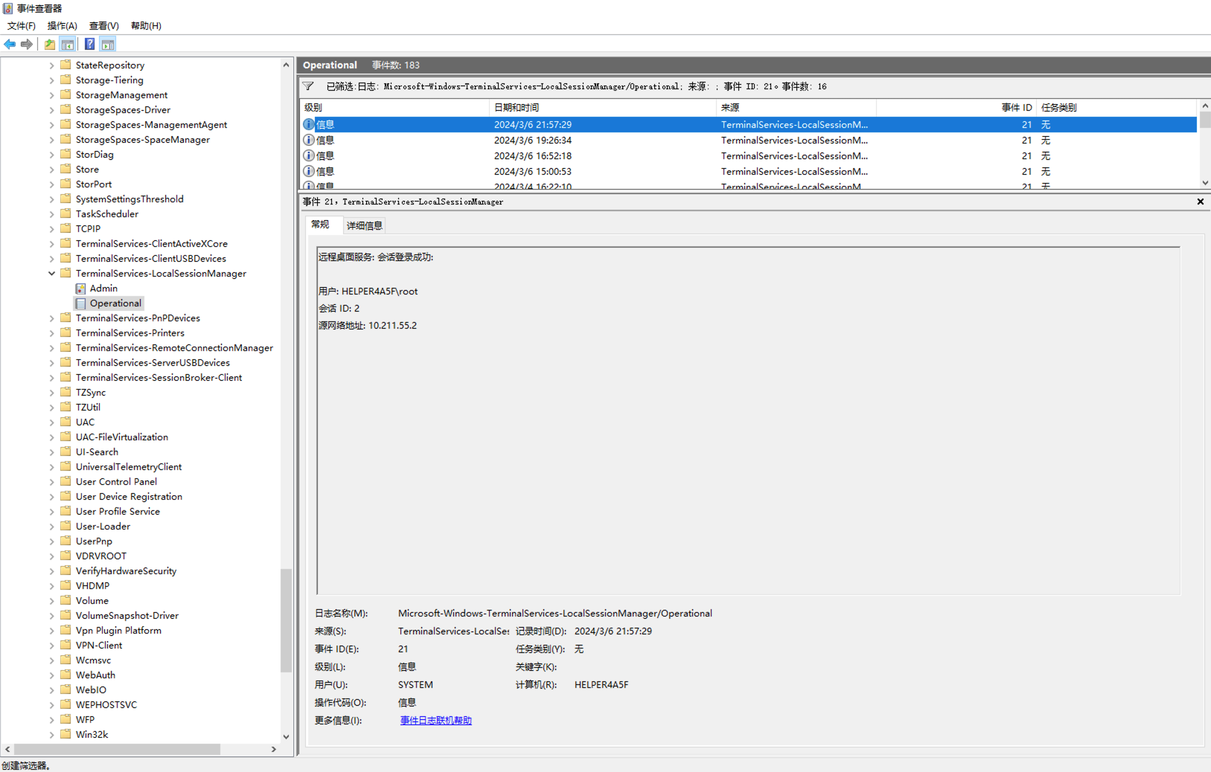Select the Admin log icon under LocalSessionManager
The image size is (1211, 772).
pyautogui.click(x=80, y=289)
